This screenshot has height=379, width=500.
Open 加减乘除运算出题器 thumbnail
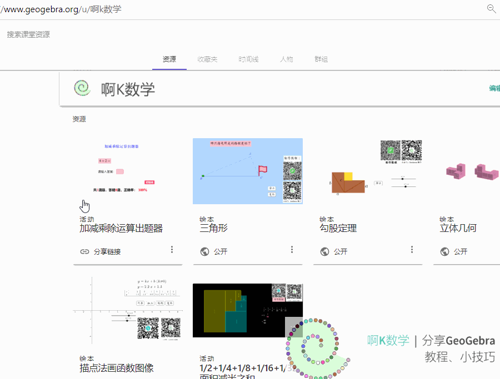click(128, 171)
